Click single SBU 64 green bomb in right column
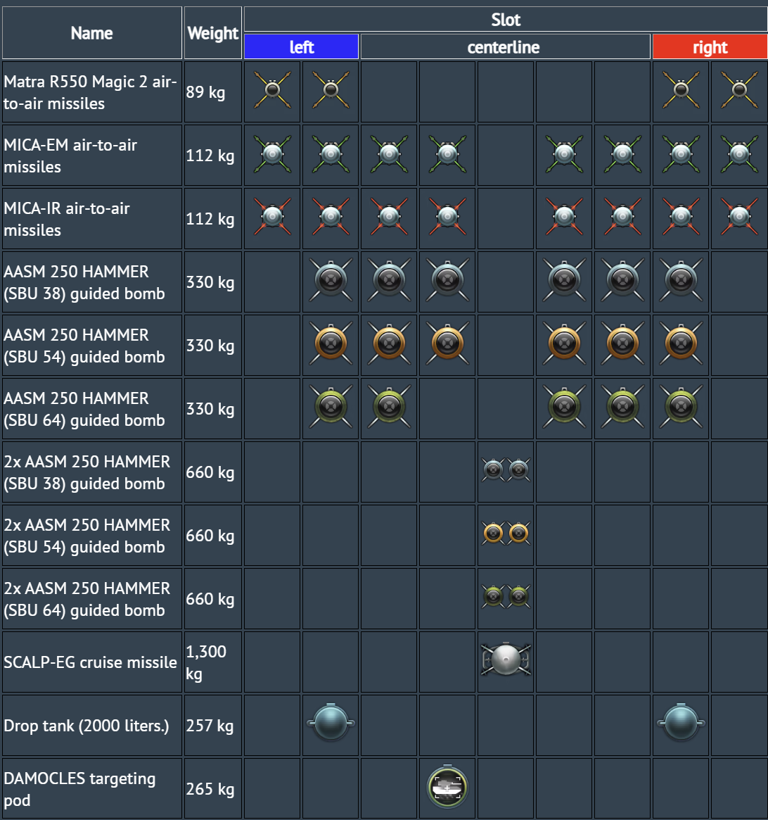This screenshot has width=768, height=820. pos(681,406)
